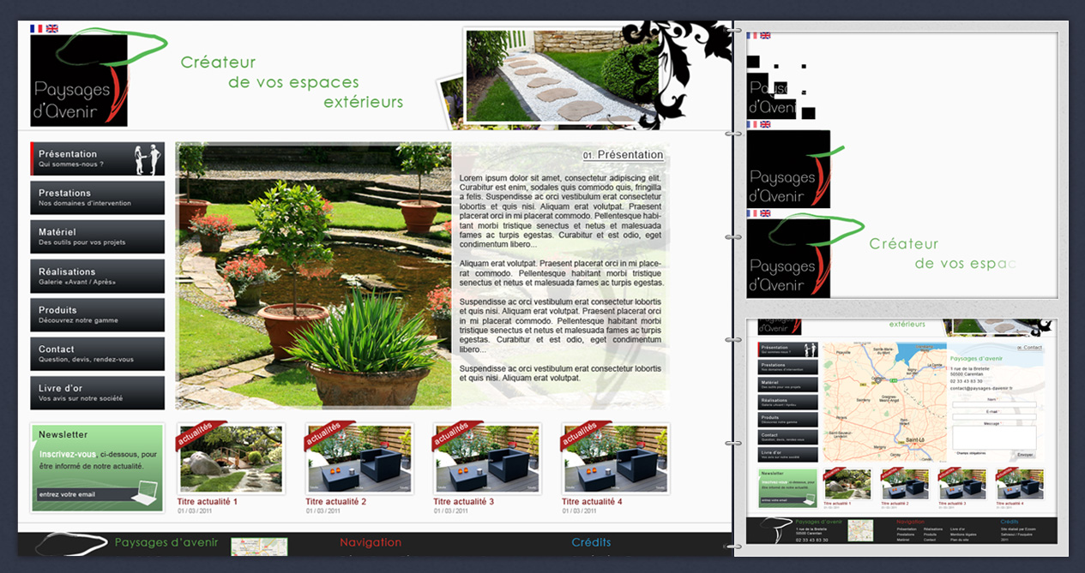1085x573 pixels.
Task: Open the small map thumbnail in the main footer
Action: pos(258,546)
